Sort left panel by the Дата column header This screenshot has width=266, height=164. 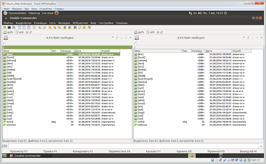[87, 51]
